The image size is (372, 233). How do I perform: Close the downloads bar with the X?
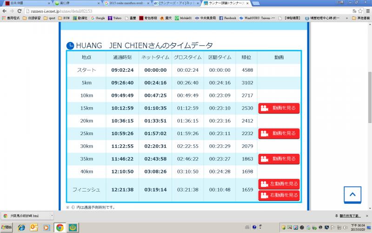(367, 216)
